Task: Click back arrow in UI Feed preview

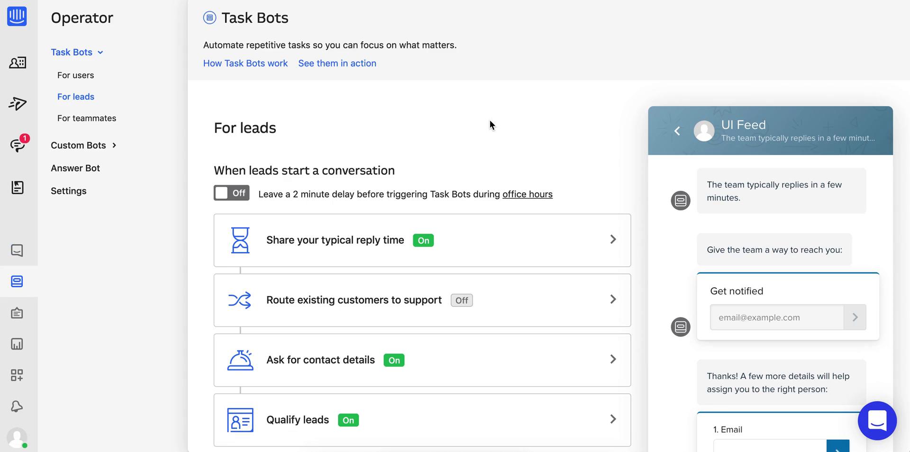Action: (x=677, y=131)
